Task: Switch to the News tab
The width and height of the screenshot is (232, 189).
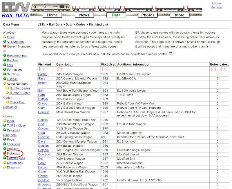Action: [x=84, y=15]
